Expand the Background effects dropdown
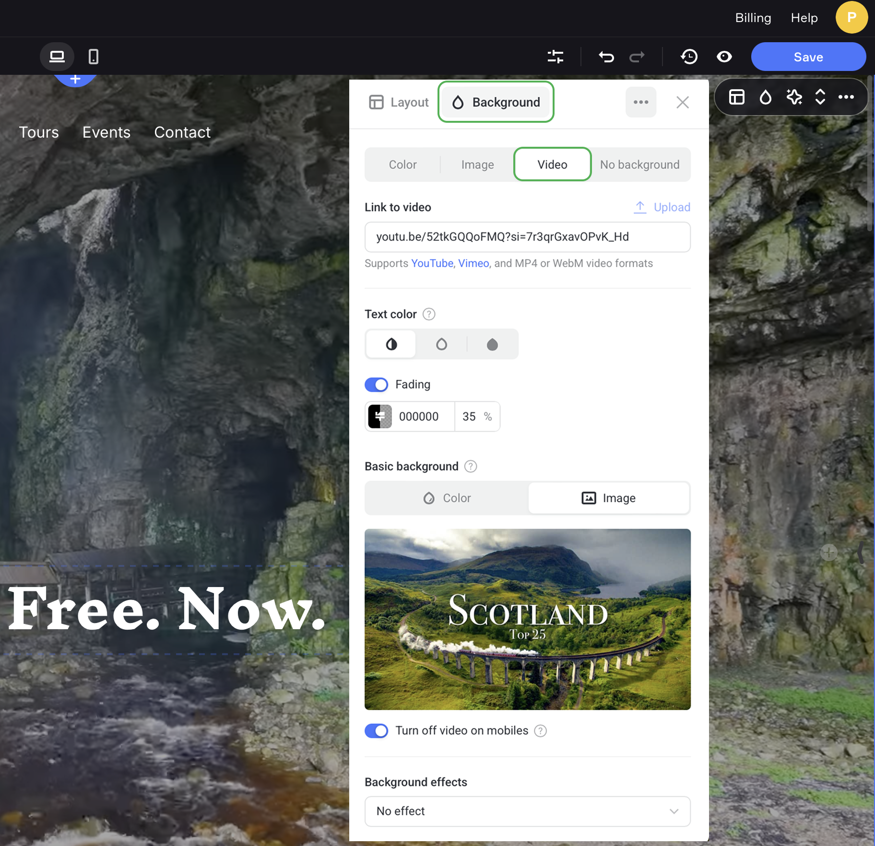This screenshot has width=875, height=846. [527, 811]
